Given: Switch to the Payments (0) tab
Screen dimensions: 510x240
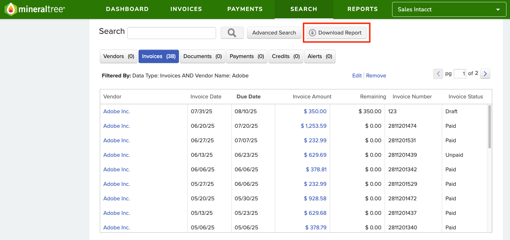Looking at the screenshot, I should pos(247,56).
